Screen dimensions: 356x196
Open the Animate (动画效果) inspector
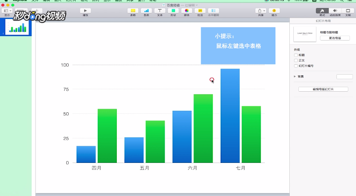click(335, 11)
